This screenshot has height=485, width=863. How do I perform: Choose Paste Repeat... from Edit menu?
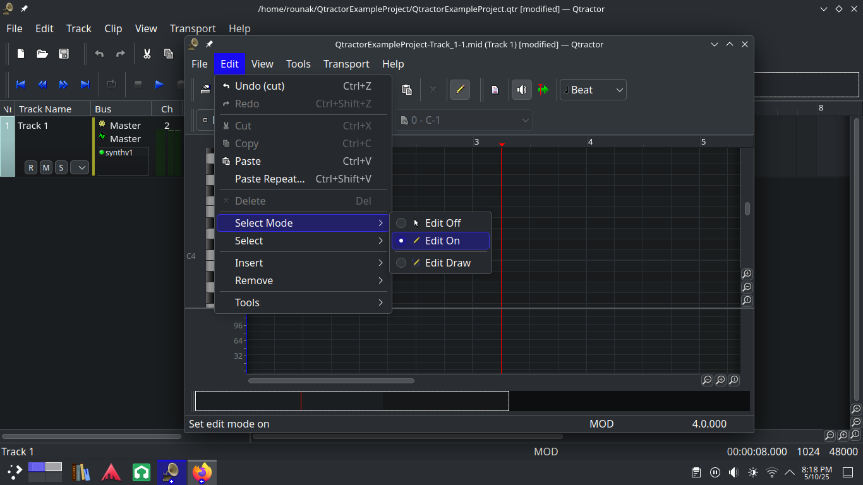pos(303,179)
